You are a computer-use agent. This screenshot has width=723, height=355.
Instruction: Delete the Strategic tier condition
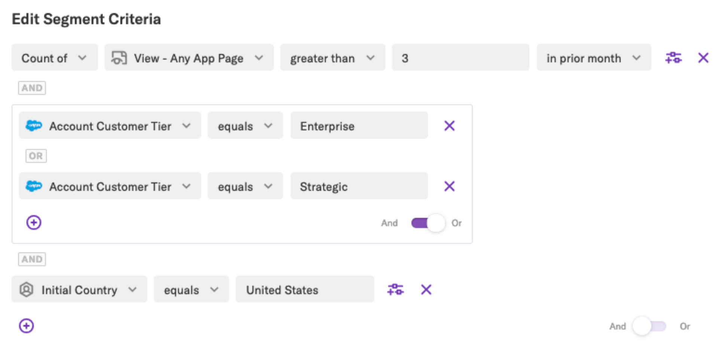click(x=449, y=186)
